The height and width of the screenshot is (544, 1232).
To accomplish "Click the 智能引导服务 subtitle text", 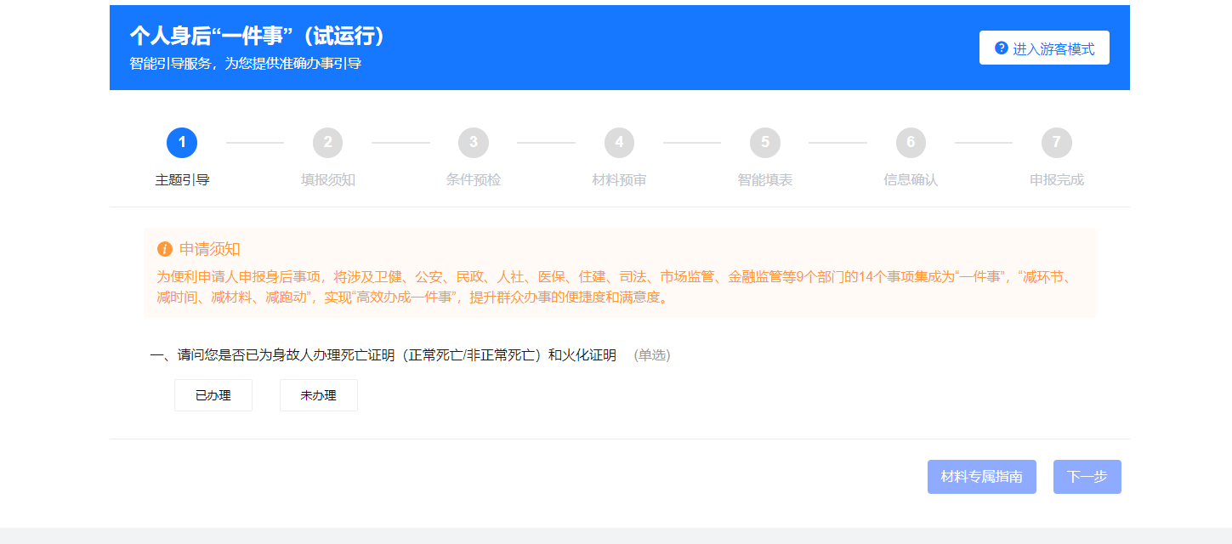I will 246,64.
